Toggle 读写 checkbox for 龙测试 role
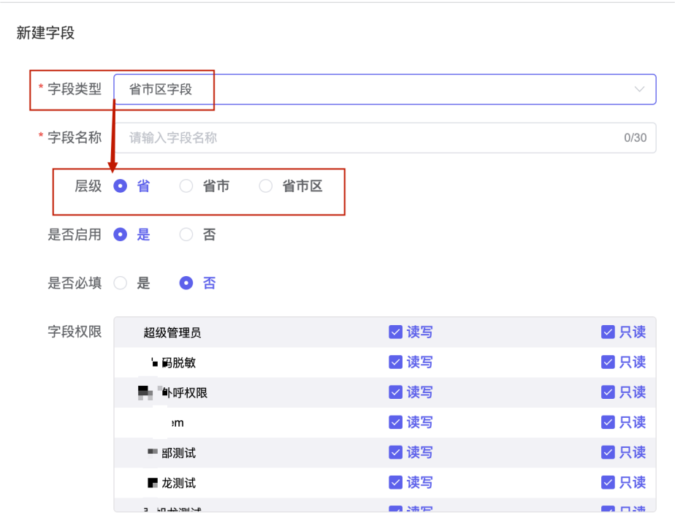This screenshot has width=675, height=526. click(x=396, y=482)
